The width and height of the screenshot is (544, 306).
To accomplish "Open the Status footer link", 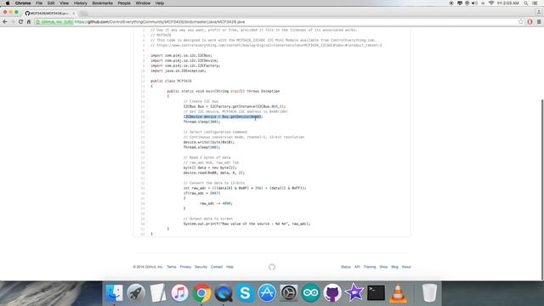I will (x=346, y=267).
